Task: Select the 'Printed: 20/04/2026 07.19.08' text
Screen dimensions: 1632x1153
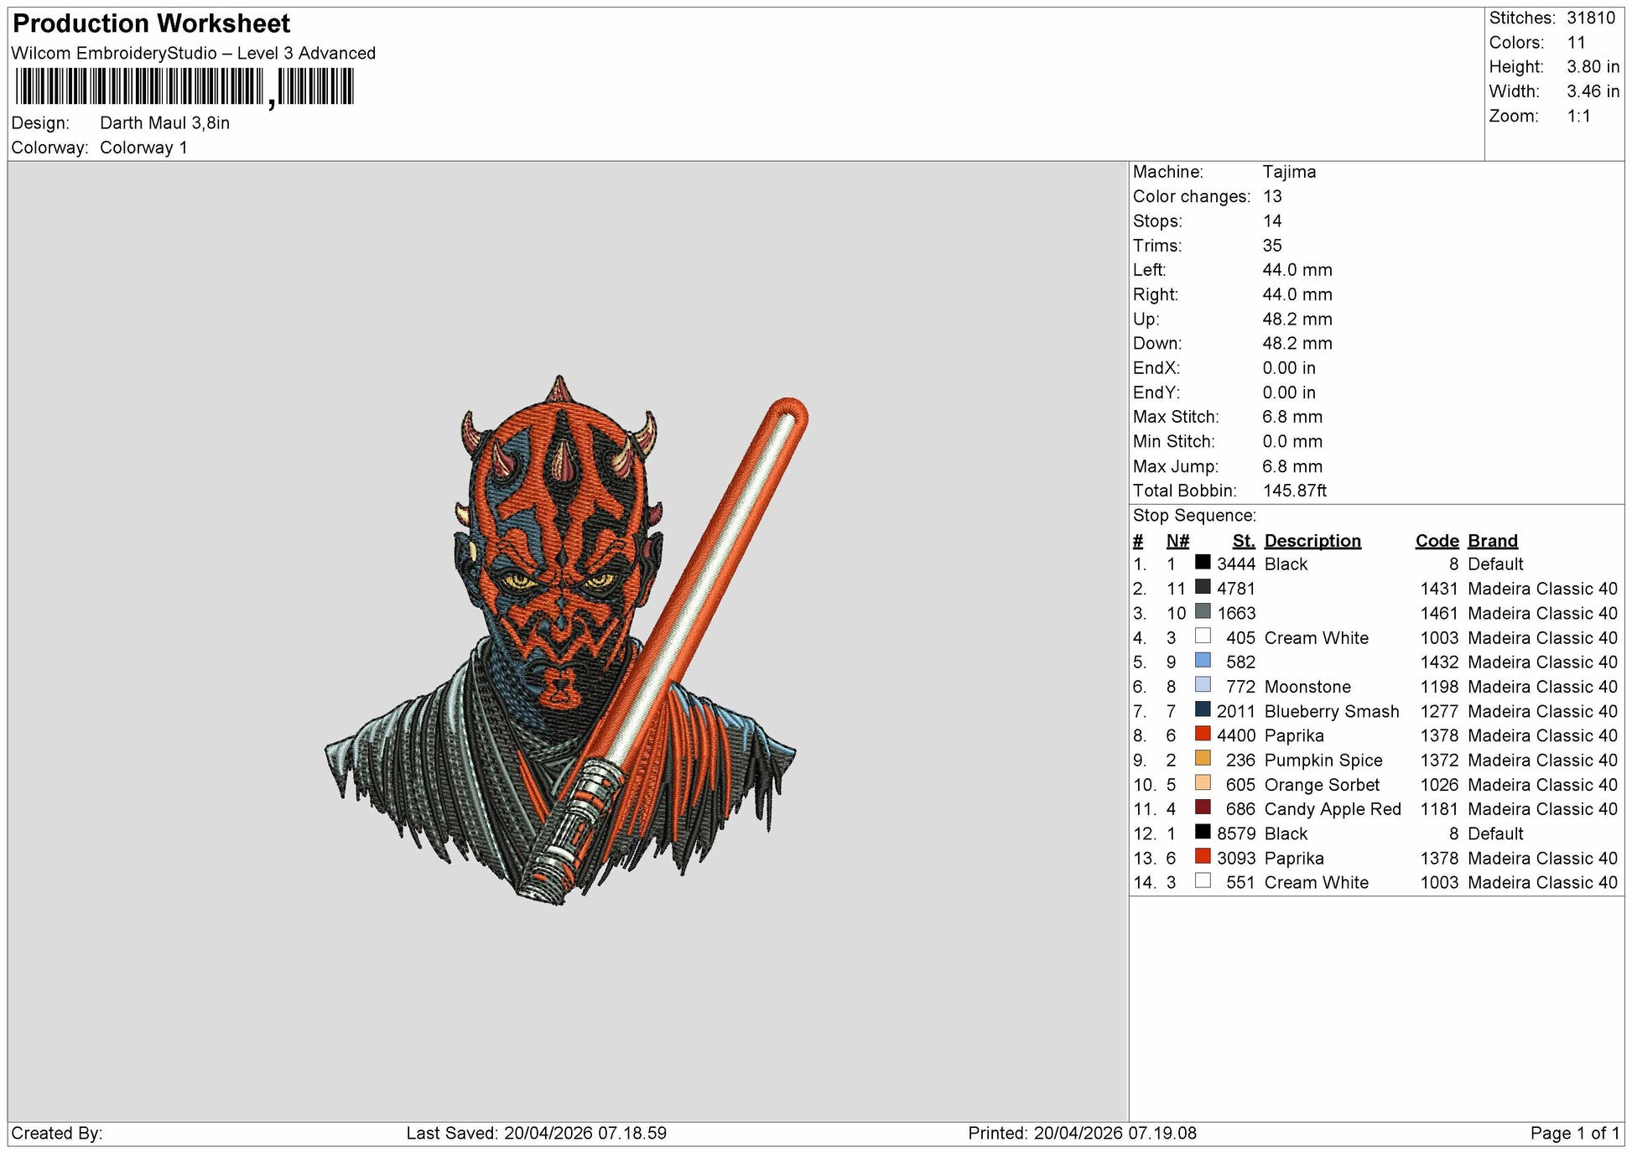Action: tap(1082, 1134)
